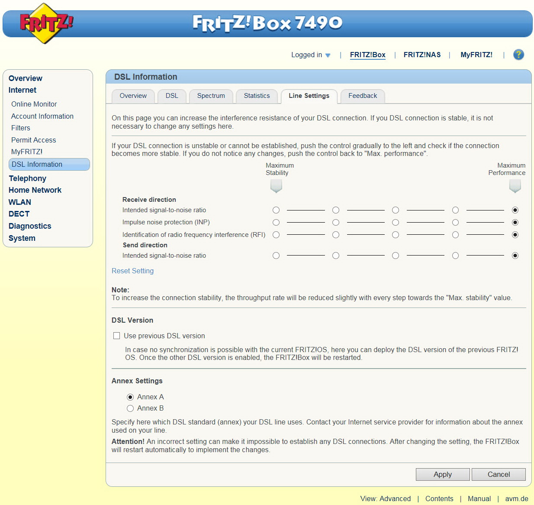Click the FRITZ! logo in the header
The image size is (534, 505).
coord(46,23)
